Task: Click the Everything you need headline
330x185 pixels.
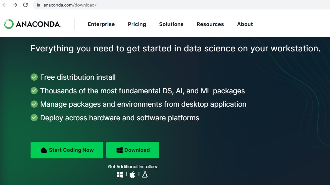Action: 175,49
